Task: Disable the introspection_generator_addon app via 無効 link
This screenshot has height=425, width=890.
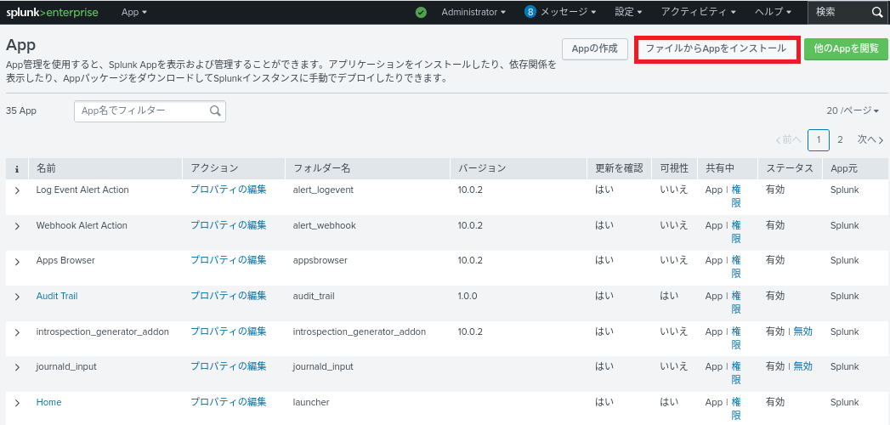Action: [x=802, y=331]
